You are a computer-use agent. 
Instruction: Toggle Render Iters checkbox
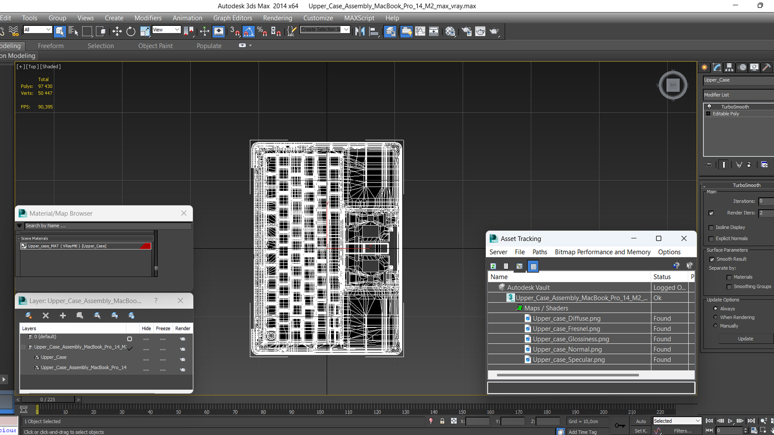point(711,213)
